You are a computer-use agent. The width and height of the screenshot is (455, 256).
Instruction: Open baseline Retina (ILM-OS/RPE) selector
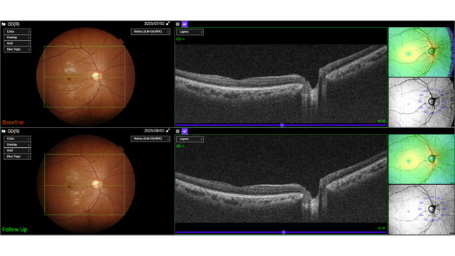coord(150,31)
